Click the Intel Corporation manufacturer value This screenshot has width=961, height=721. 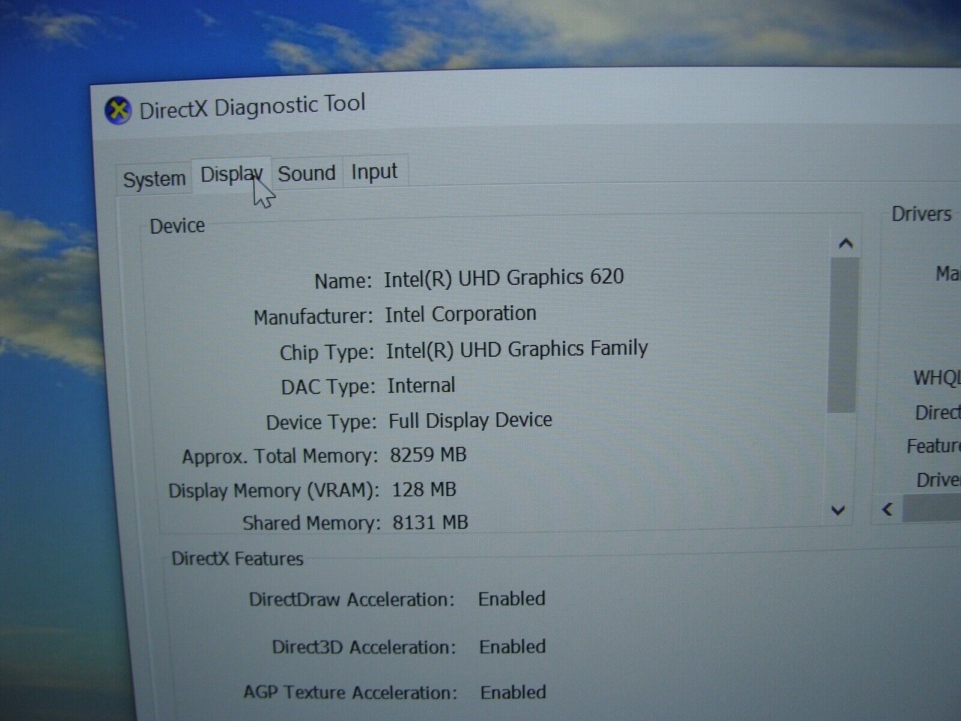coord(461,314)
